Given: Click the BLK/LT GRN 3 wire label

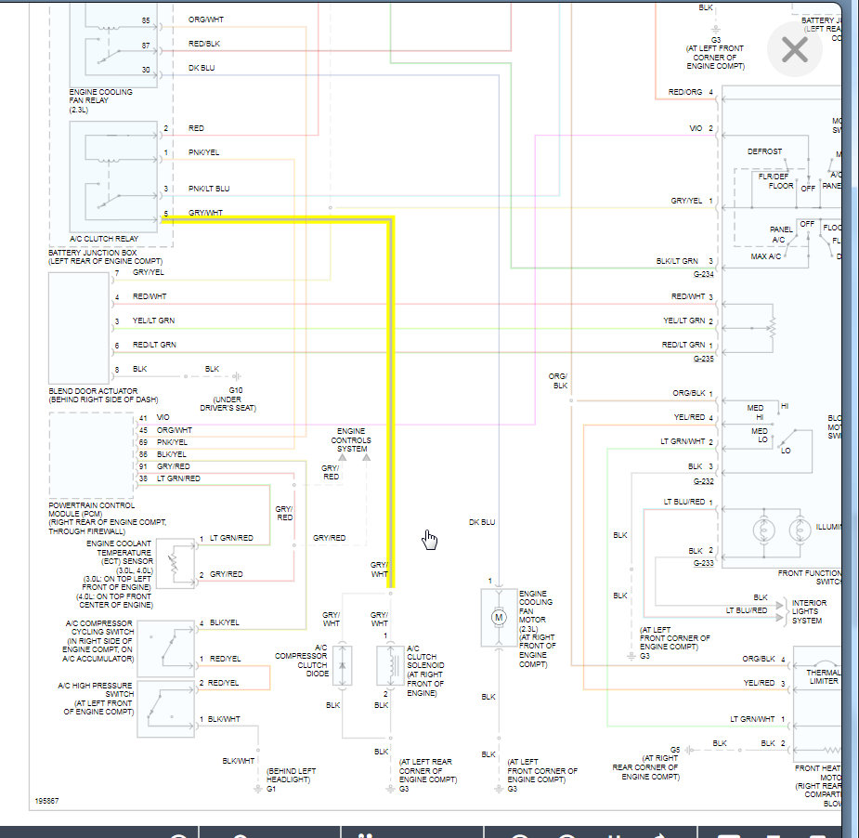Looking at the screenshot, I should pos(684,261).
